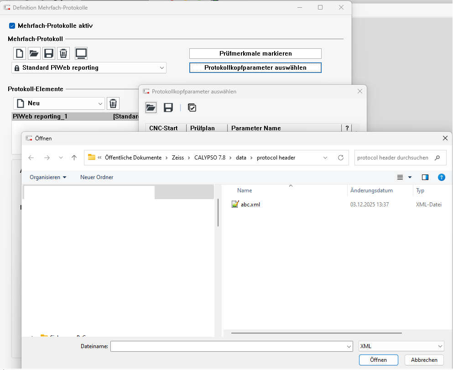Click the save diskette icon under Mehrfach-Protokoll
The height and width of the screenshot is (370, 453).
[49, 54]
